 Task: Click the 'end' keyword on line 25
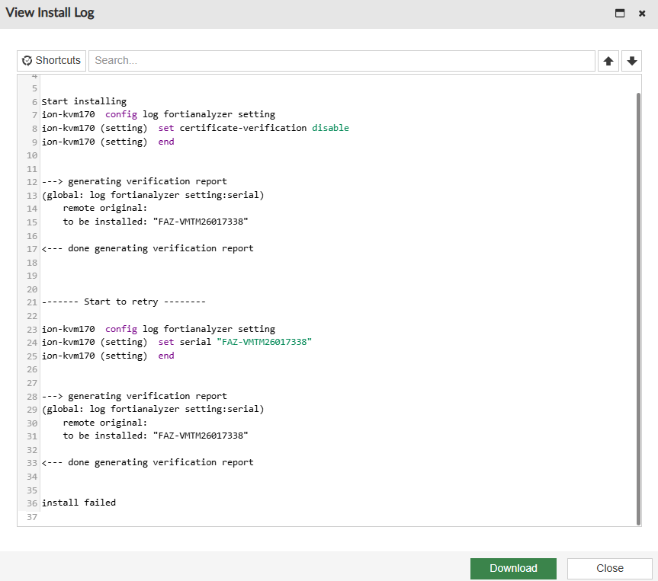(166, 356)
